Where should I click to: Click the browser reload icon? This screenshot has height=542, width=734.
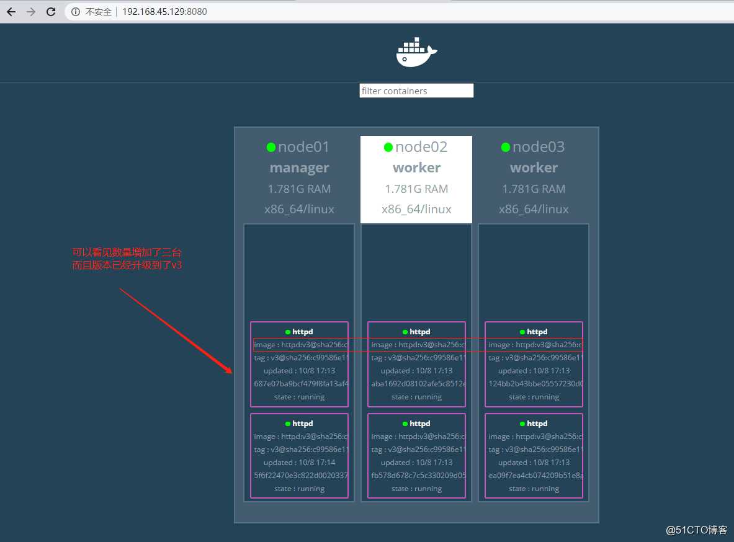(51, 11)
